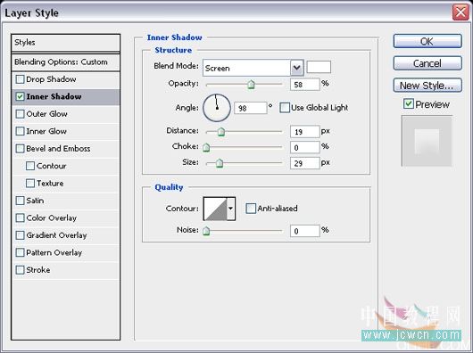
Task: Click the Opacity slider handle
Action: coord(251,85)
